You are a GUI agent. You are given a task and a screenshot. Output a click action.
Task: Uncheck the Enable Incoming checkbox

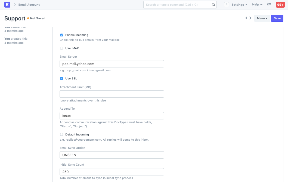[x=61, y=35]
